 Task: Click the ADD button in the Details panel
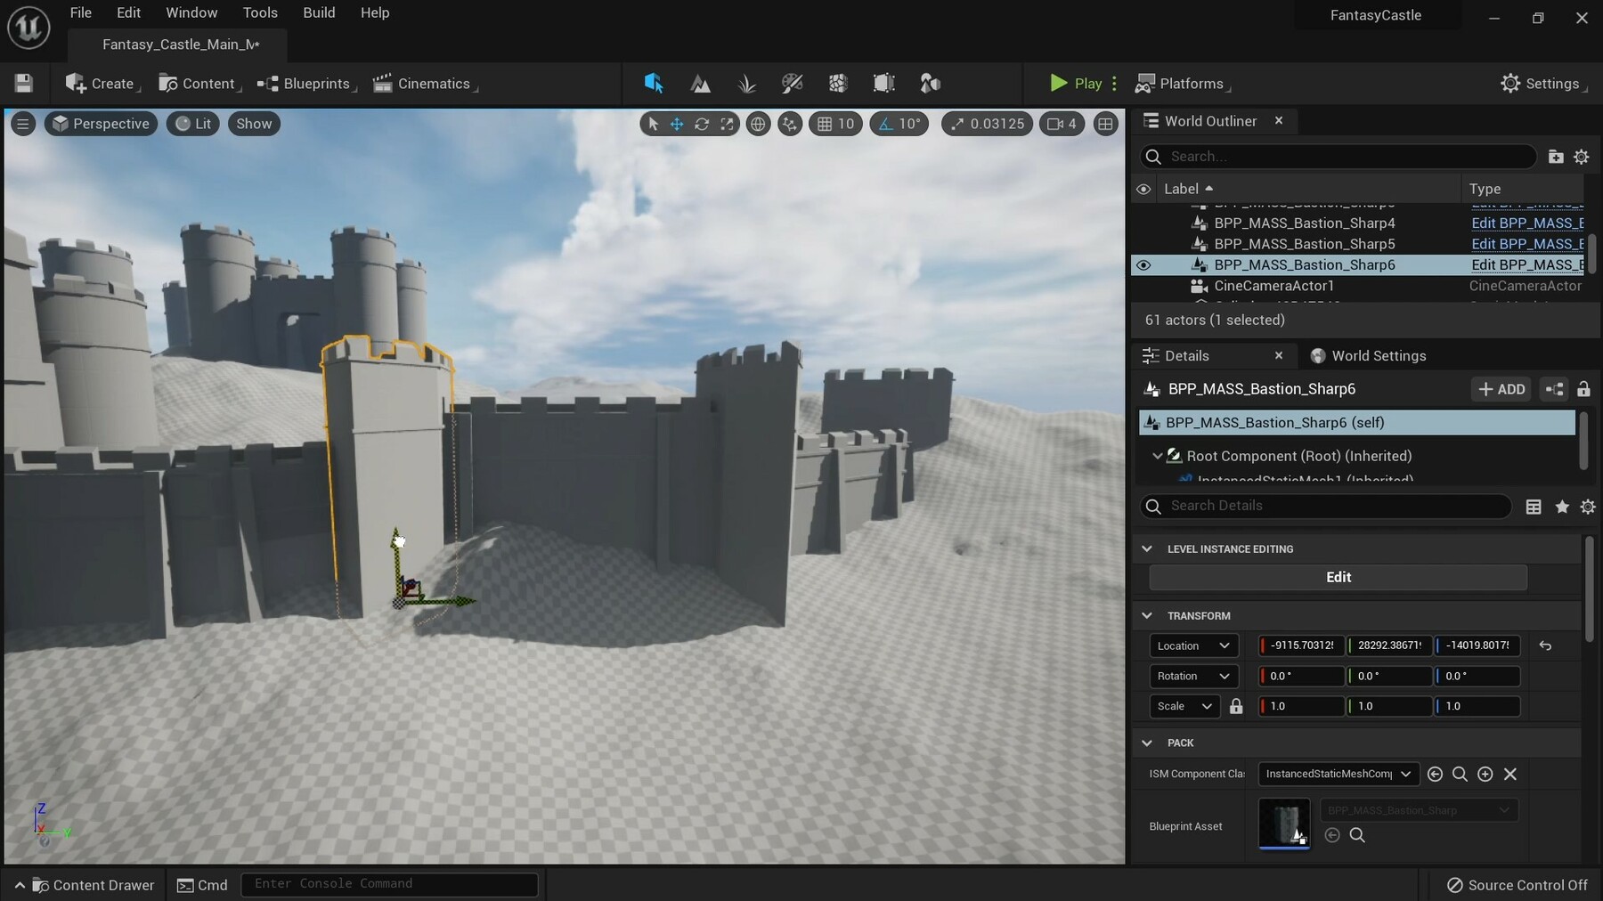1502,389
